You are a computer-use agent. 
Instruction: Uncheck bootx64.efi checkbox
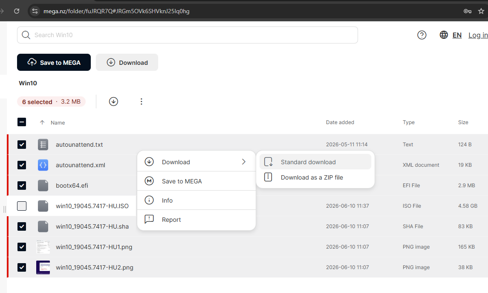(x=22, y=186)
